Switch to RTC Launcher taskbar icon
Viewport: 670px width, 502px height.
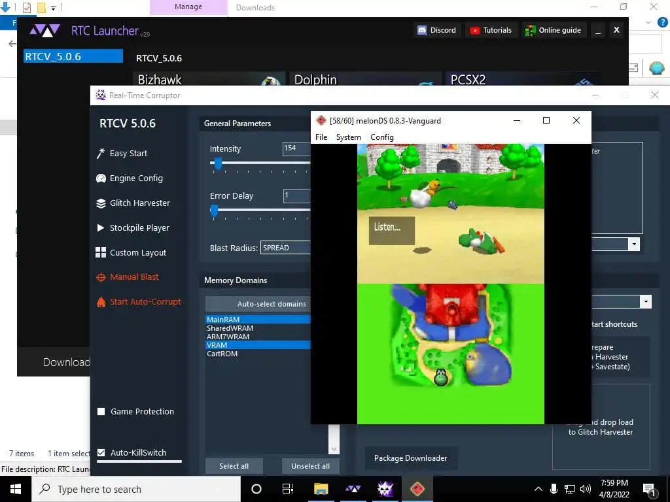coord(353,489)
